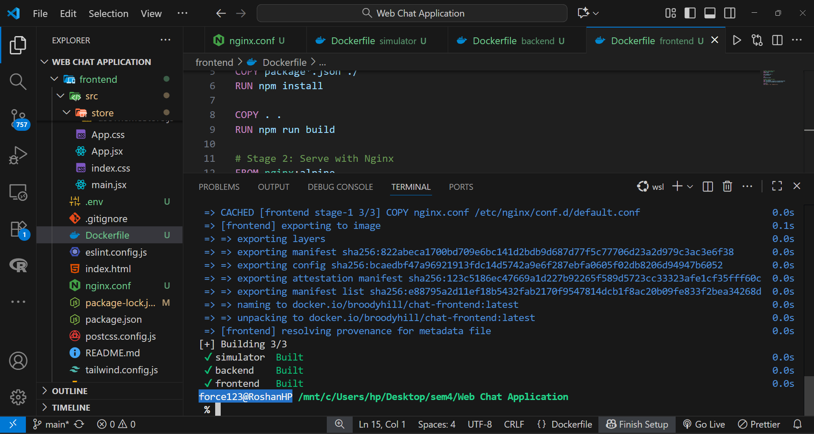Screen dimensions: 814x434
Task: Open the notifications bell in status bar
Action: tap(797, 424)
